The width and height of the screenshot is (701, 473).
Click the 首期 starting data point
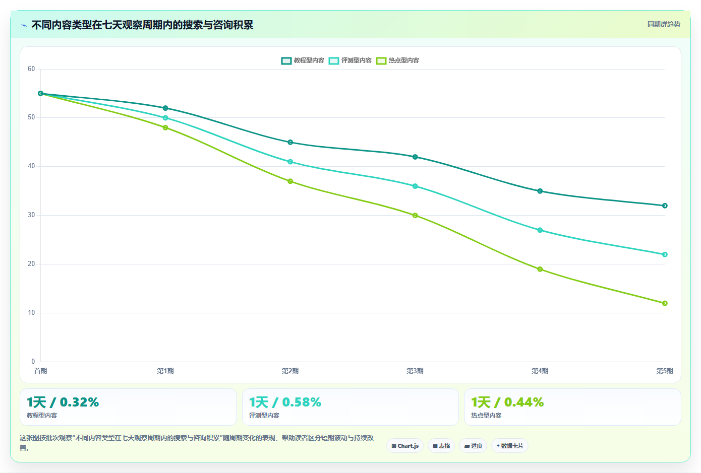pyautogui.click(x=41, y=94)
